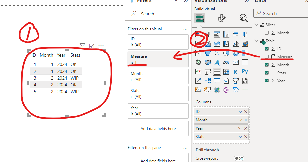Check the Month field under Slicer
Image resolution: width=308 pixels, height=162 pixels.
[267, 33]
